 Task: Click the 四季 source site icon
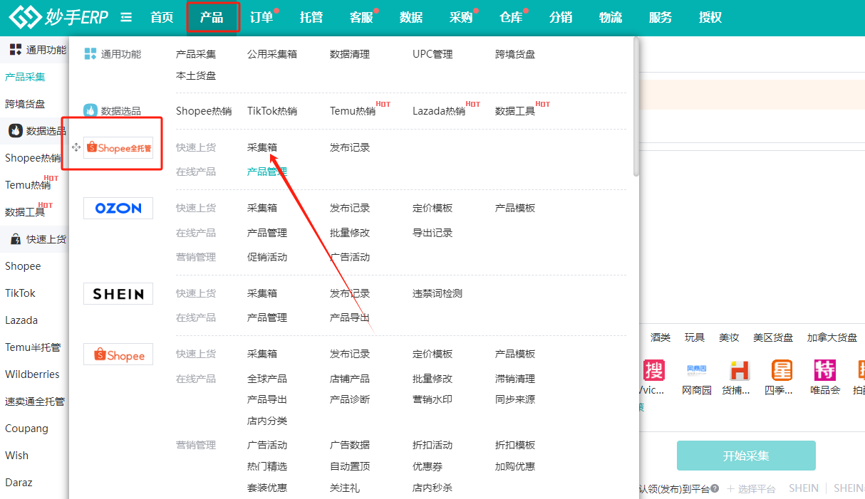pyautogui.click(x=782, y=370)
